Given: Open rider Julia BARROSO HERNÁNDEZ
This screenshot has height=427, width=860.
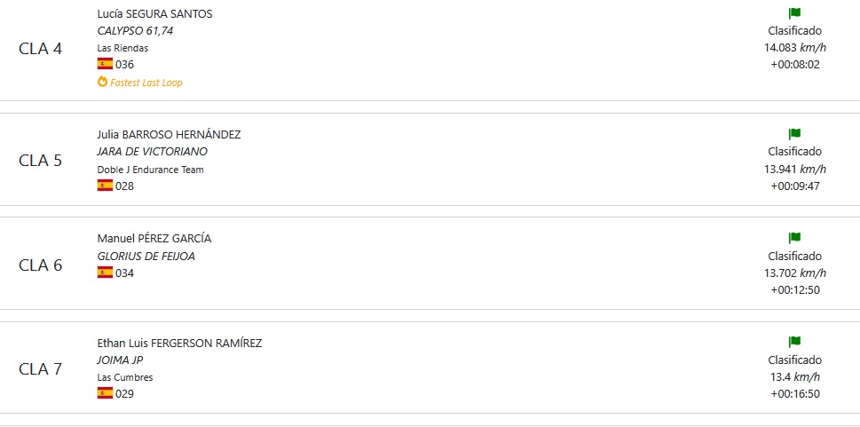Looking at the screenshot, I should click(x=169, y=135).
